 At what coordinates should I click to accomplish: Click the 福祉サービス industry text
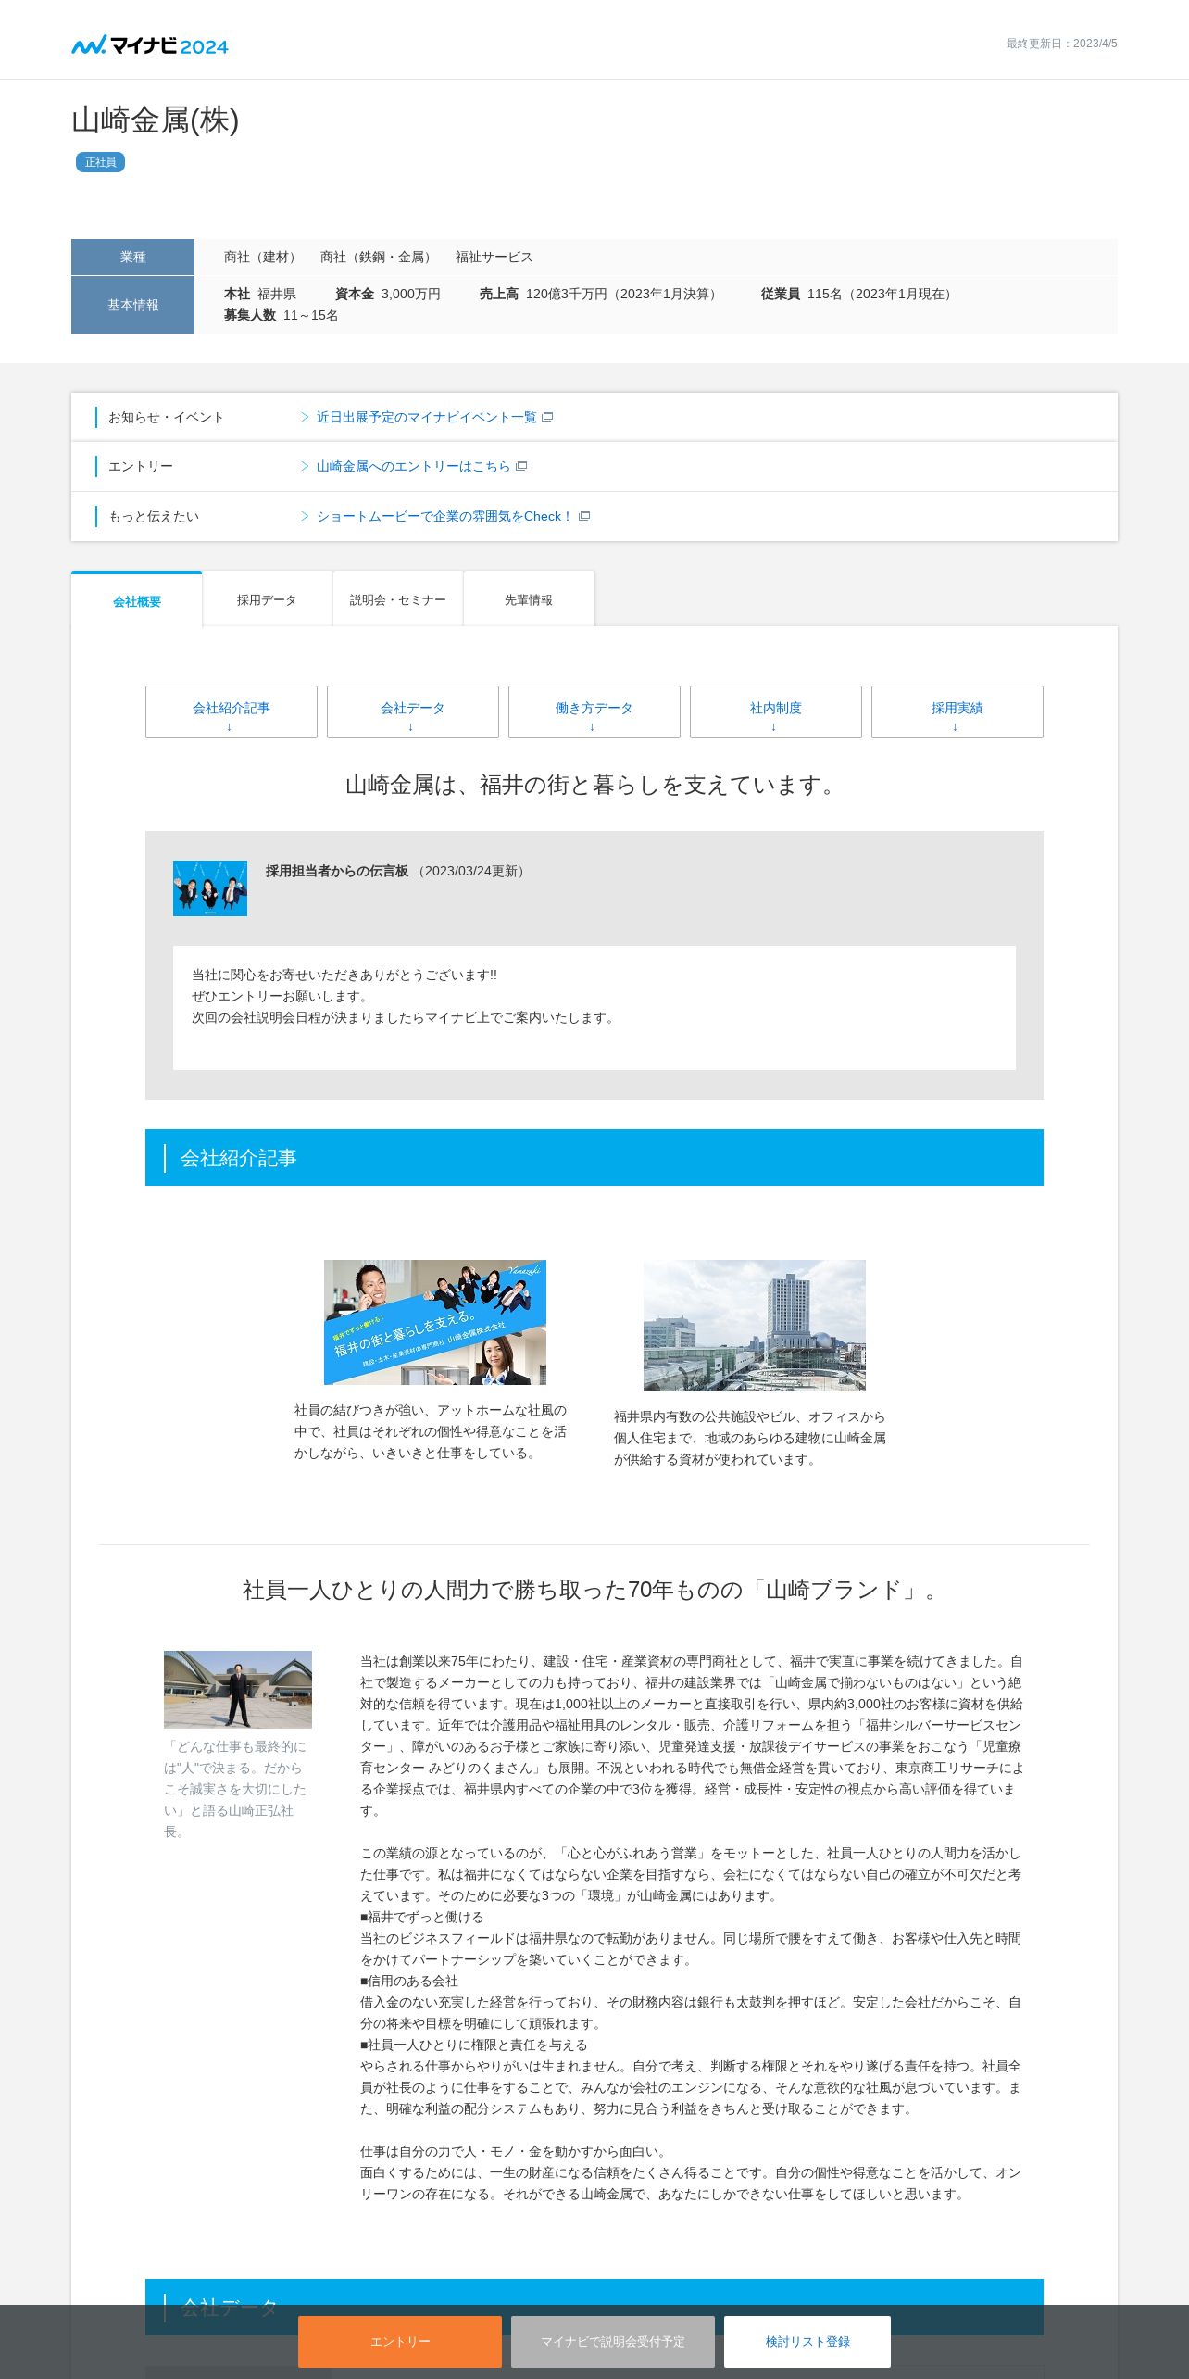point(494,257)
